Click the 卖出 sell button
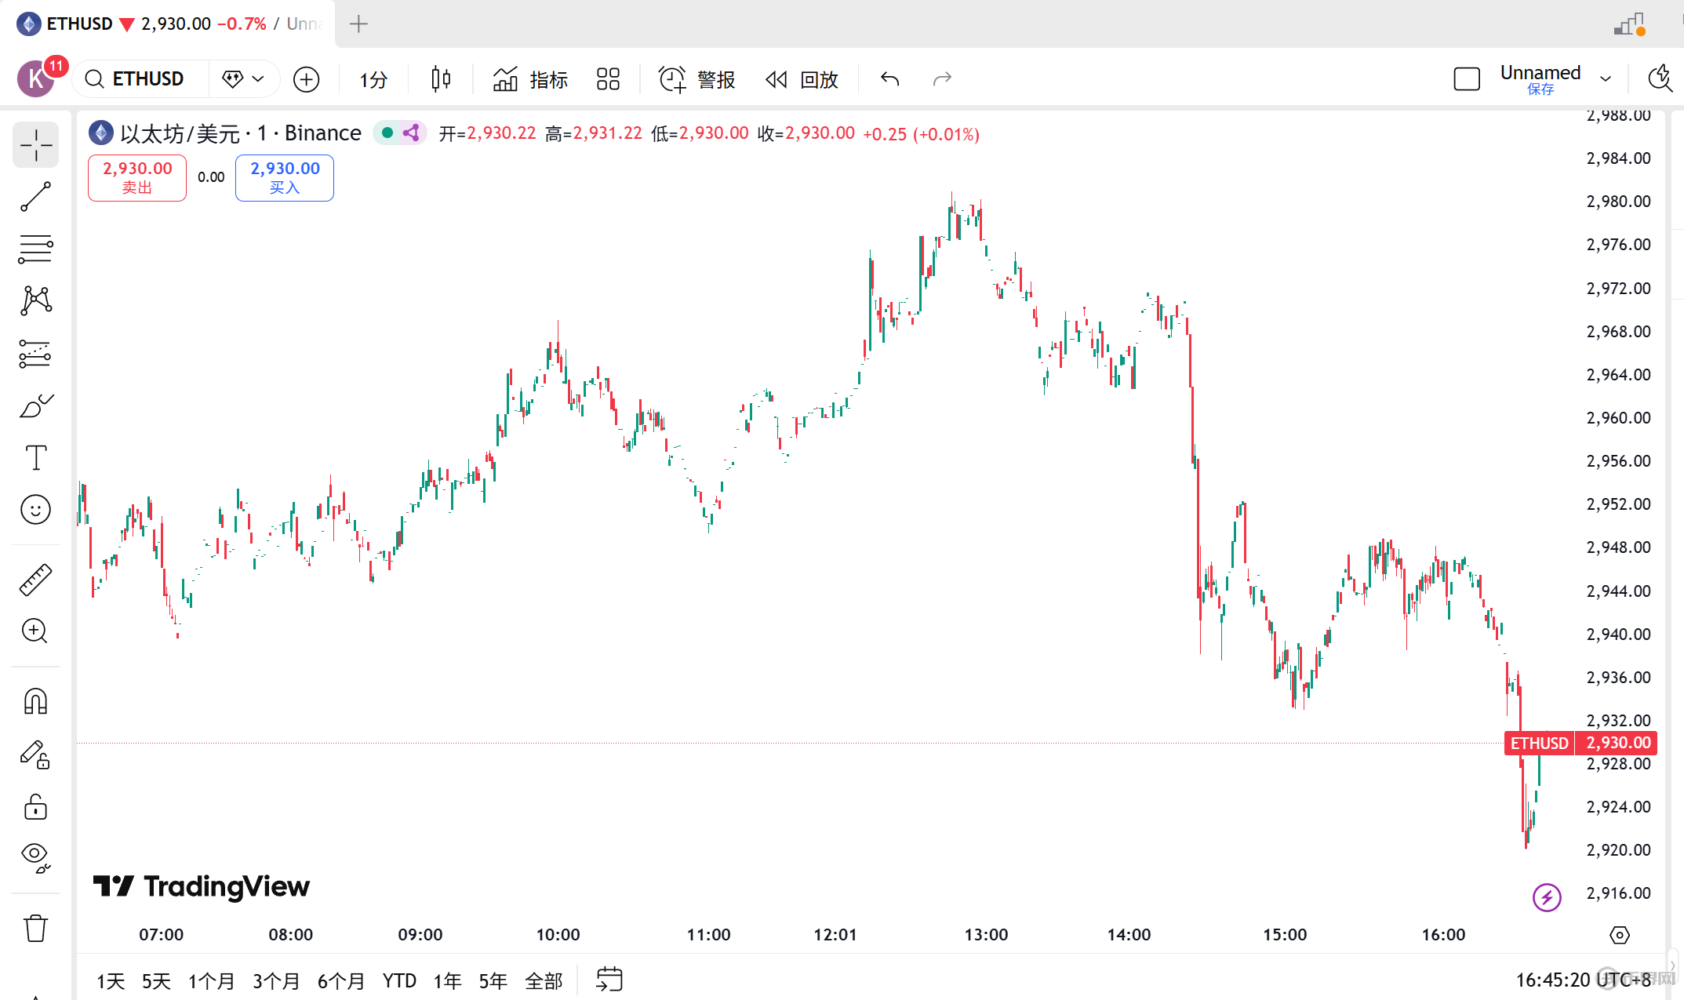Image resolution: width=1684 pixels, height=1000 pixels. [x=137, y=178]
